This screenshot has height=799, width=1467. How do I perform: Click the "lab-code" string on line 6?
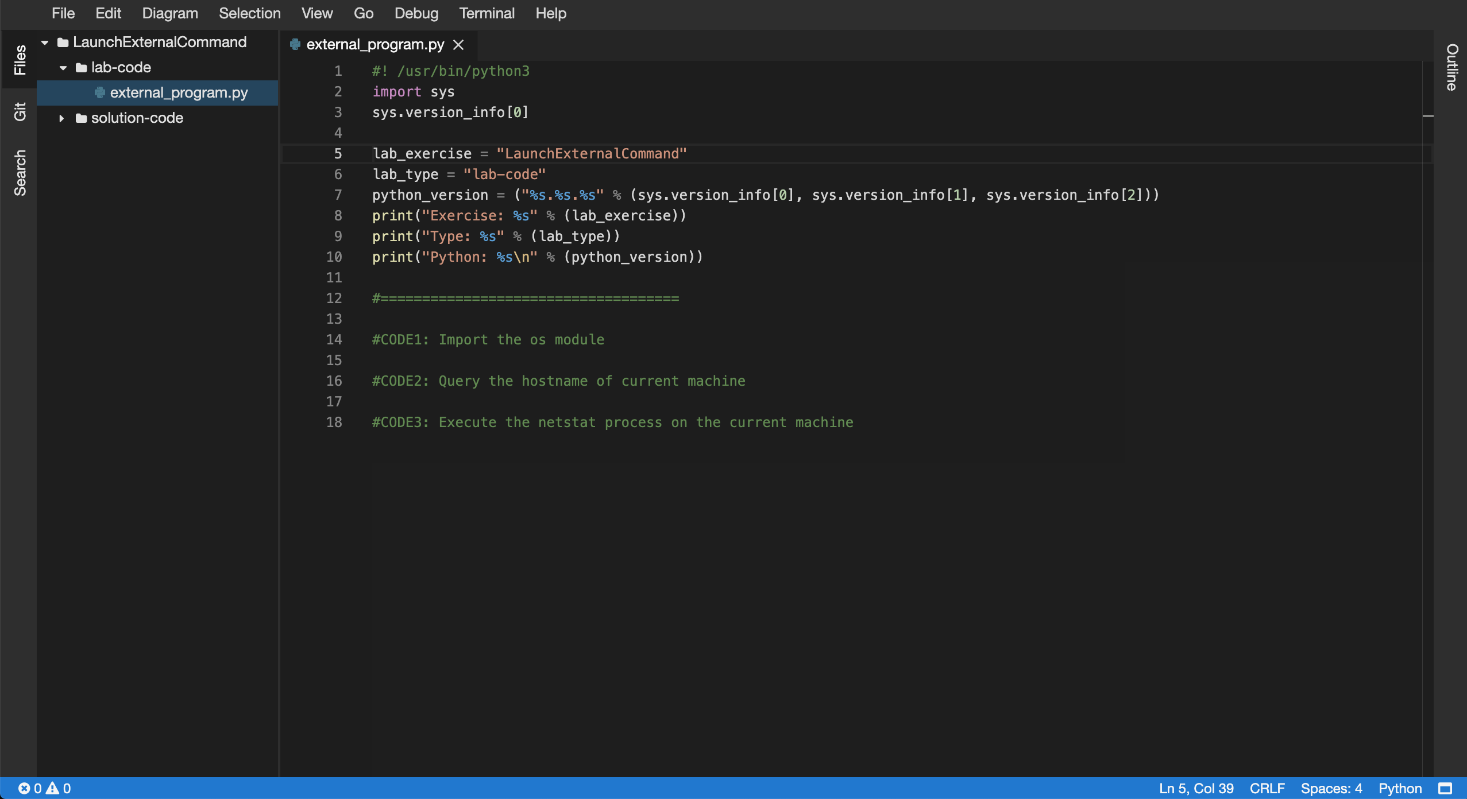click(x=504, y=174)
